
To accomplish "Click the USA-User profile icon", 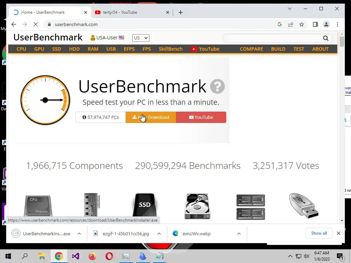I will pyautogui.click(x=93, y=38).
